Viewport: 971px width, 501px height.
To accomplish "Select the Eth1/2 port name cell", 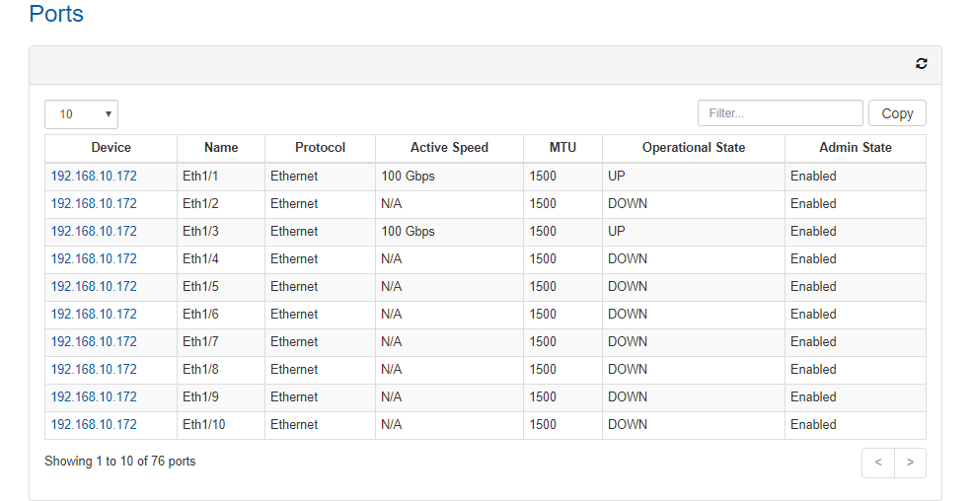I will pyautogui.click(x=221, y=204).
